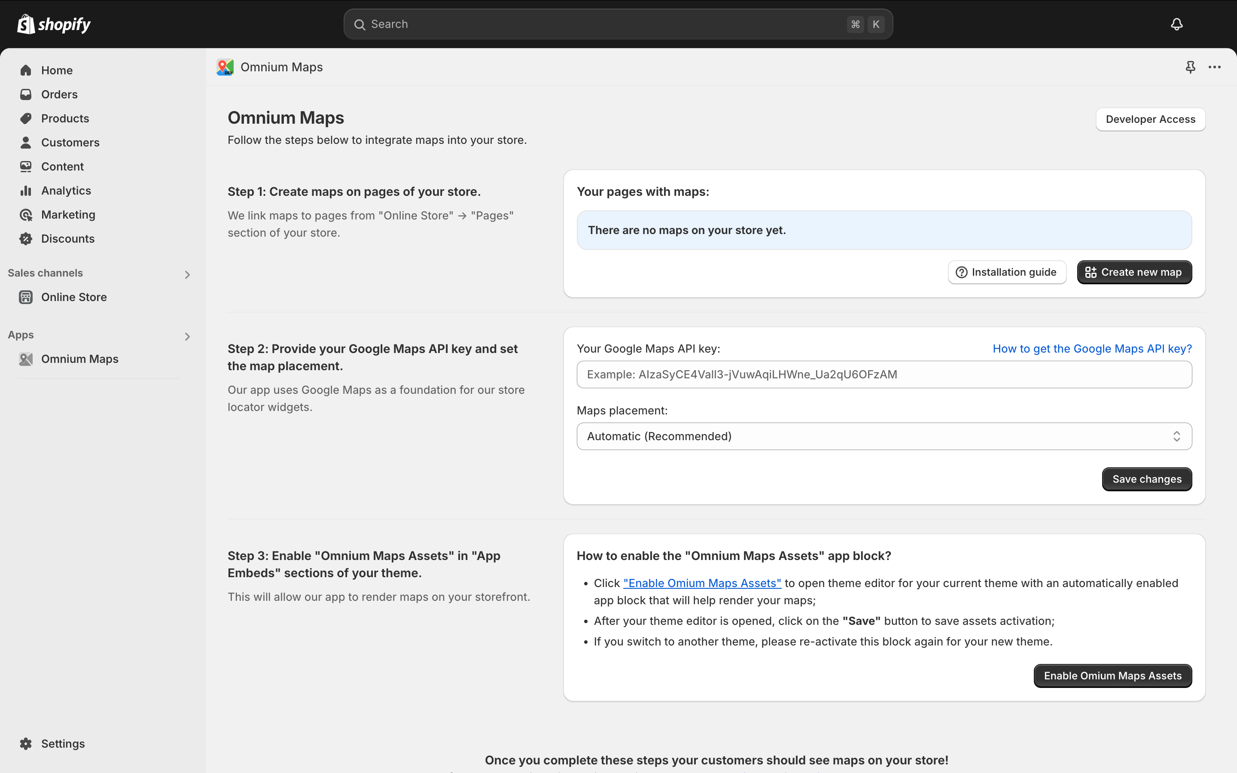Click the Settings gear icon

[x=26, y=743]
